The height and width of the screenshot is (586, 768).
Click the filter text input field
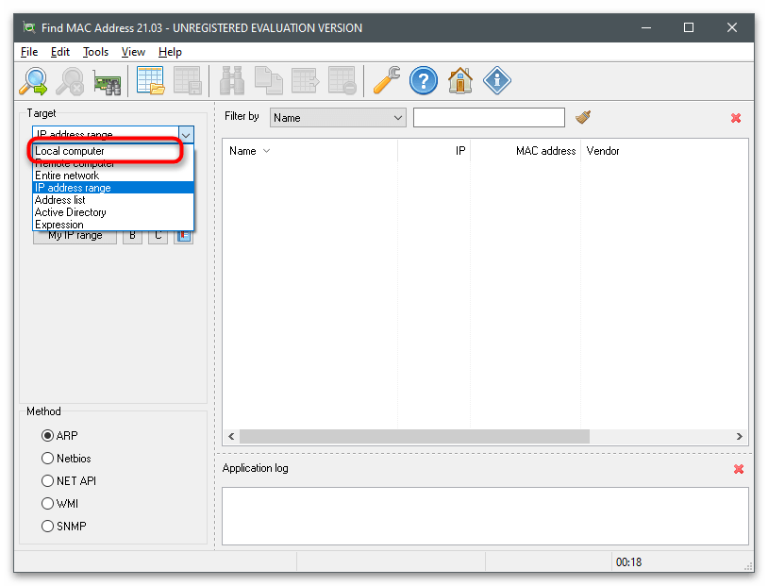point(489,118)
